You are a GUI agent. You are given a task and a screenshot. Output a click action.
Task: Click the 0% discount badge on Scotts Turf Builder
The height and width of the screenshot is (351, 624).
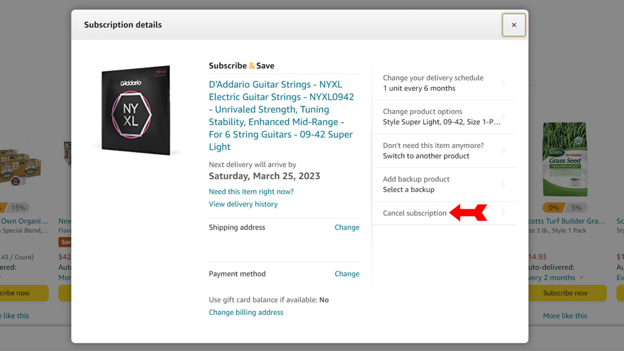pyautogui.click(x=553, y=208)
